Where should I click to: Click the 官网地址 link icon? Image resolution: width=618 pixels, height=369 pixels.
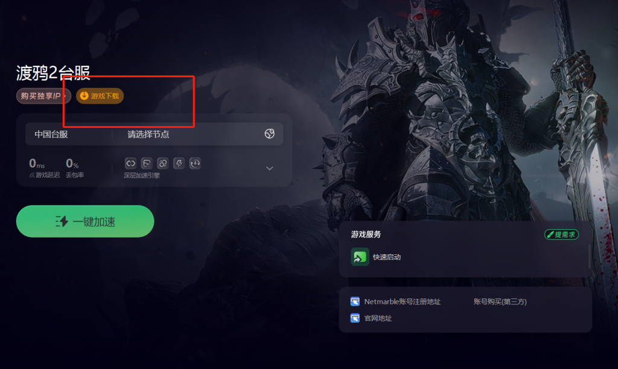[x=355, y=318]
